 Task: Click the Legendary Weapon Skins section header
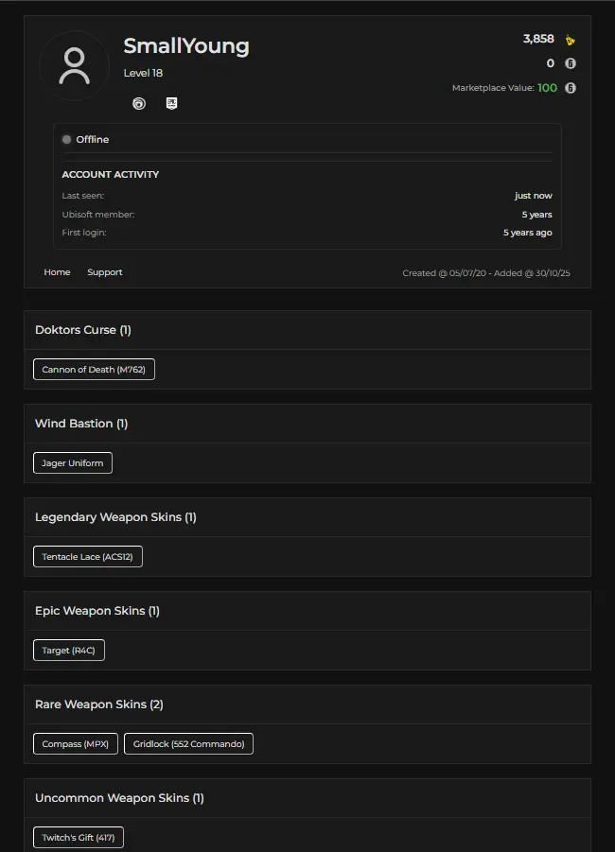pyautogui.click(x=115, y=517)
